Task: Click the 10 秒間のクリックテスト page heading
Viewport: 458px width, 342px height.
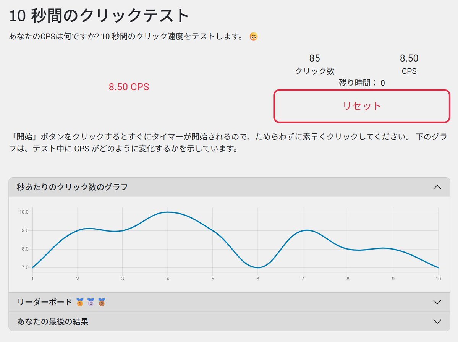Action: pyautogui.click(x=99, y=16)
